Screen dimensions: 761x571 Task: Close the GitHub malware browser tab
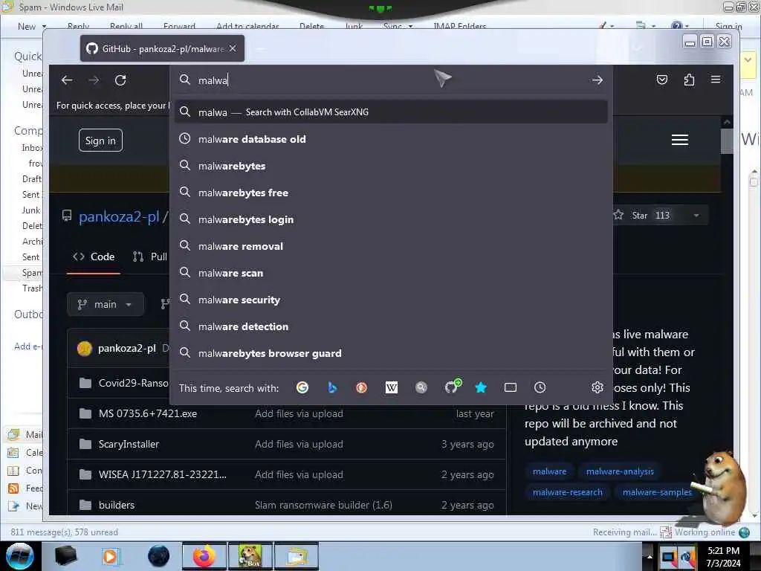(233, 48)
